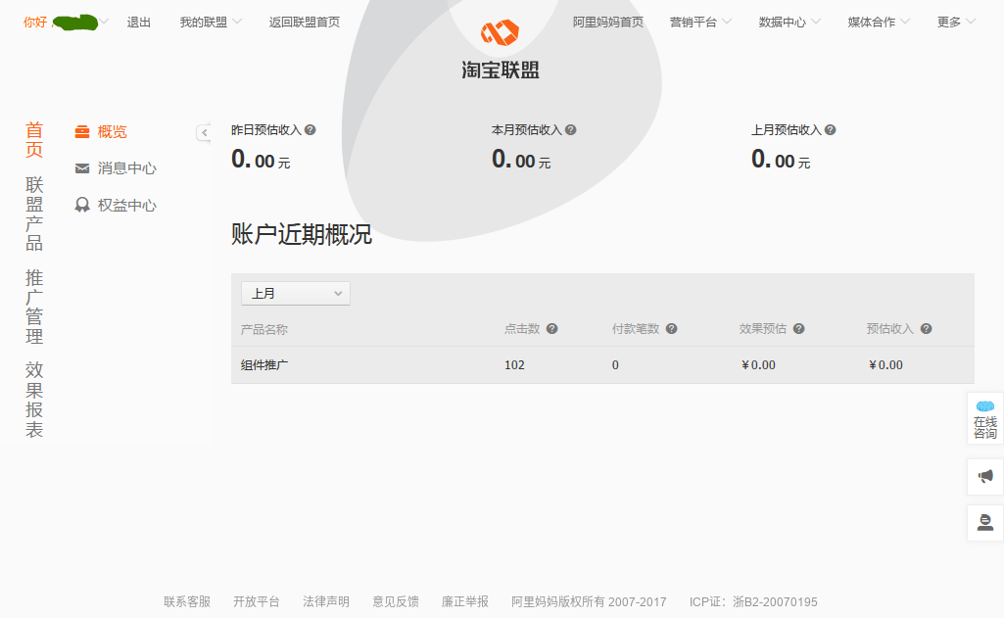Image resolution: width=1004 pixels, height=618 pixels.
Task: Click help icon next to 点击数
Action: pyautogui.click(x=551, y=328)
